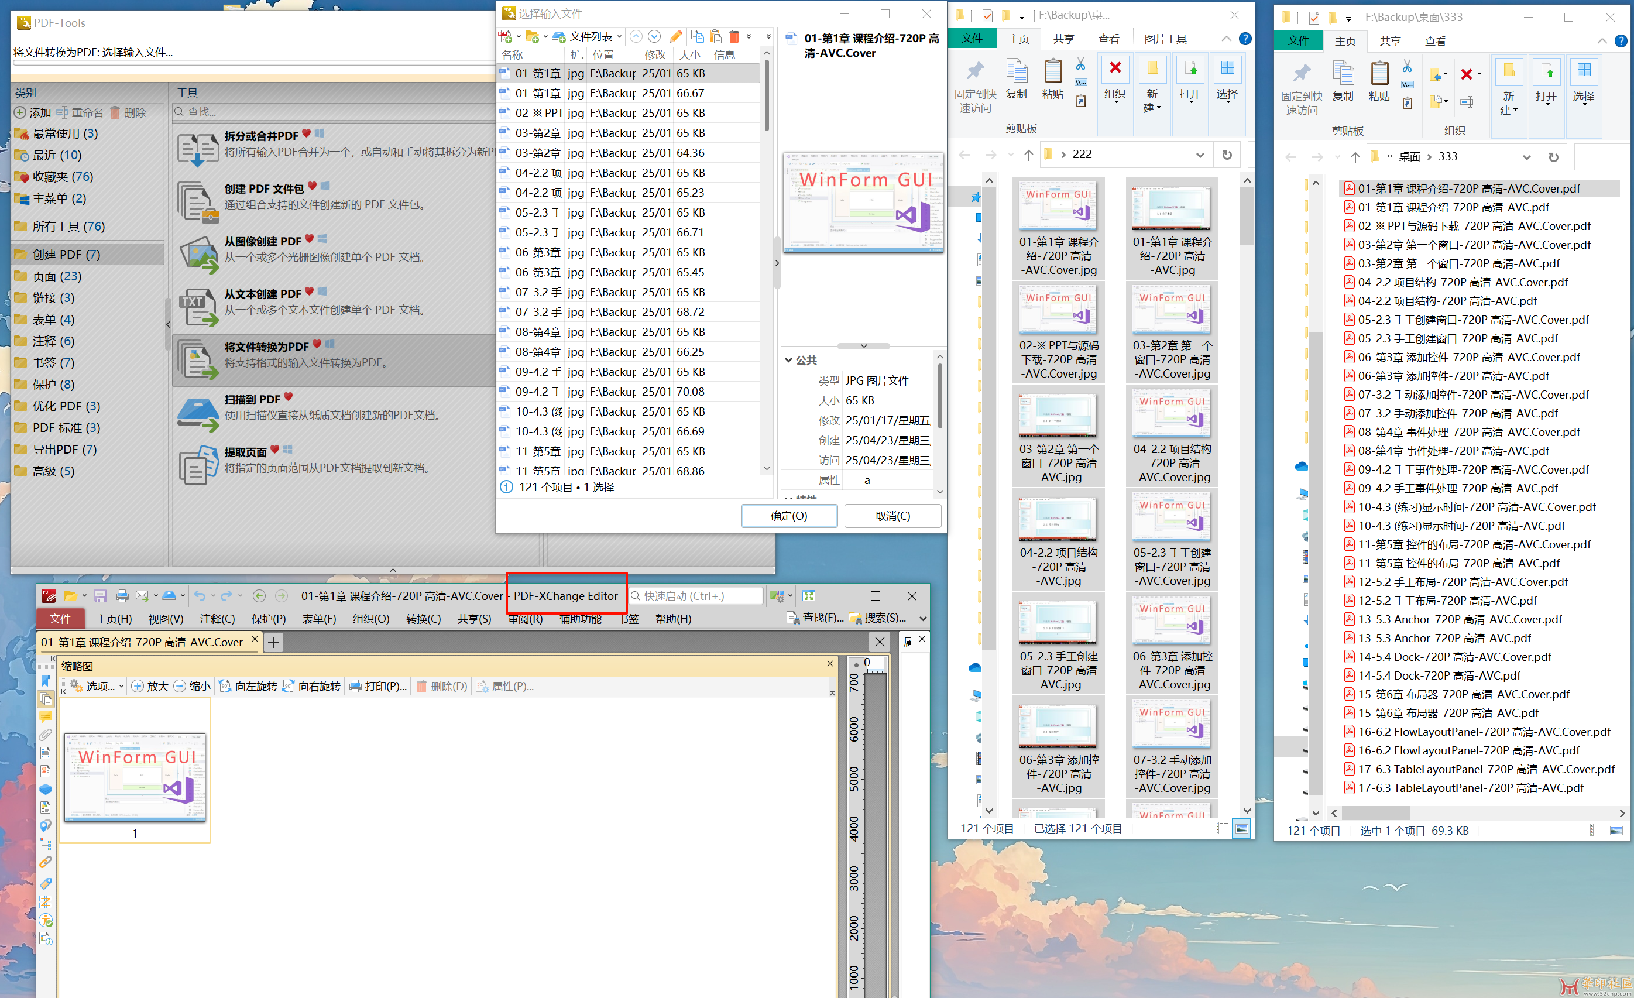This screenshot has height=998, width=1634.
Task: Click the add files PDF icon
Action: (x=505, y=36)
